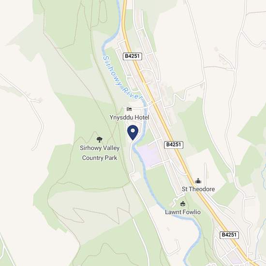Select the Sirhowy River label
Image resolution: width=266 pixels, height=266 pixels.
tap(122, 78)
